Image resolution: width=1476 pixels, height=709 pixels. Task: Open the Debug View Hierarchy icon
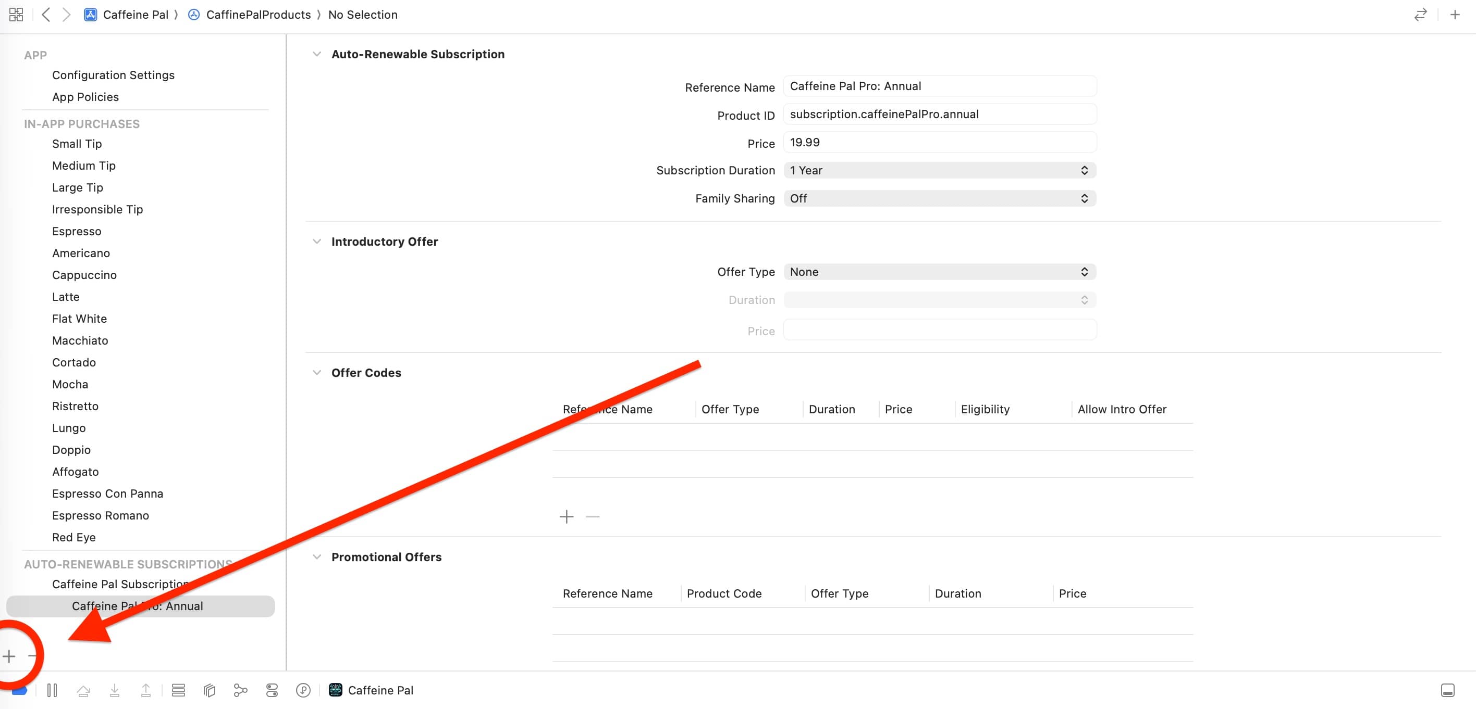(x=178, y=690)
